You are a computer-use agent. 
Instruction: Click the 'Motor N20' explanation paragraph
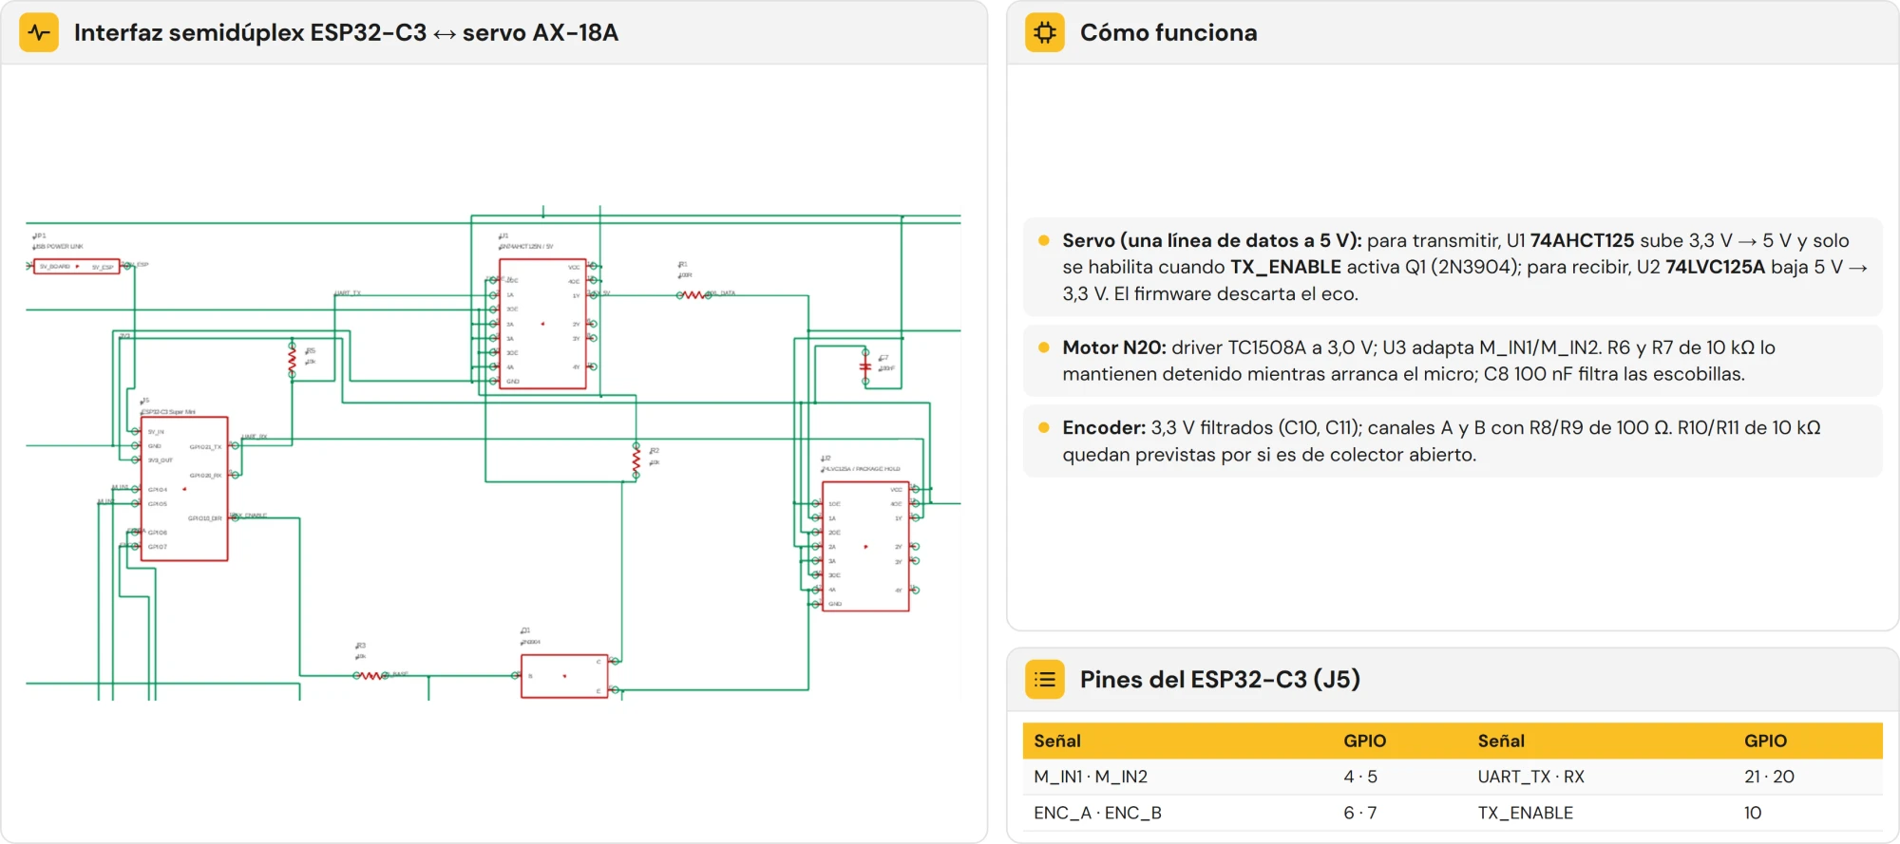tap(1453, 361)
